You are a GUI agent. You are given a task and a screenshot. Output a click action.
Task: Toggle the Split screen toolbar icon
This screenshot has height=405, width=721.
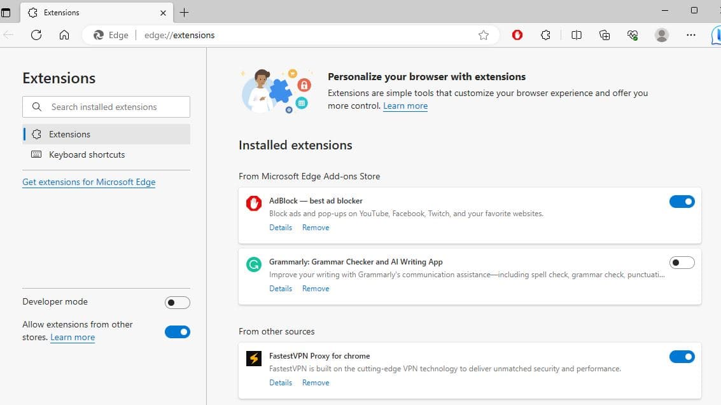pyautogui.click(x=577, y=35)
